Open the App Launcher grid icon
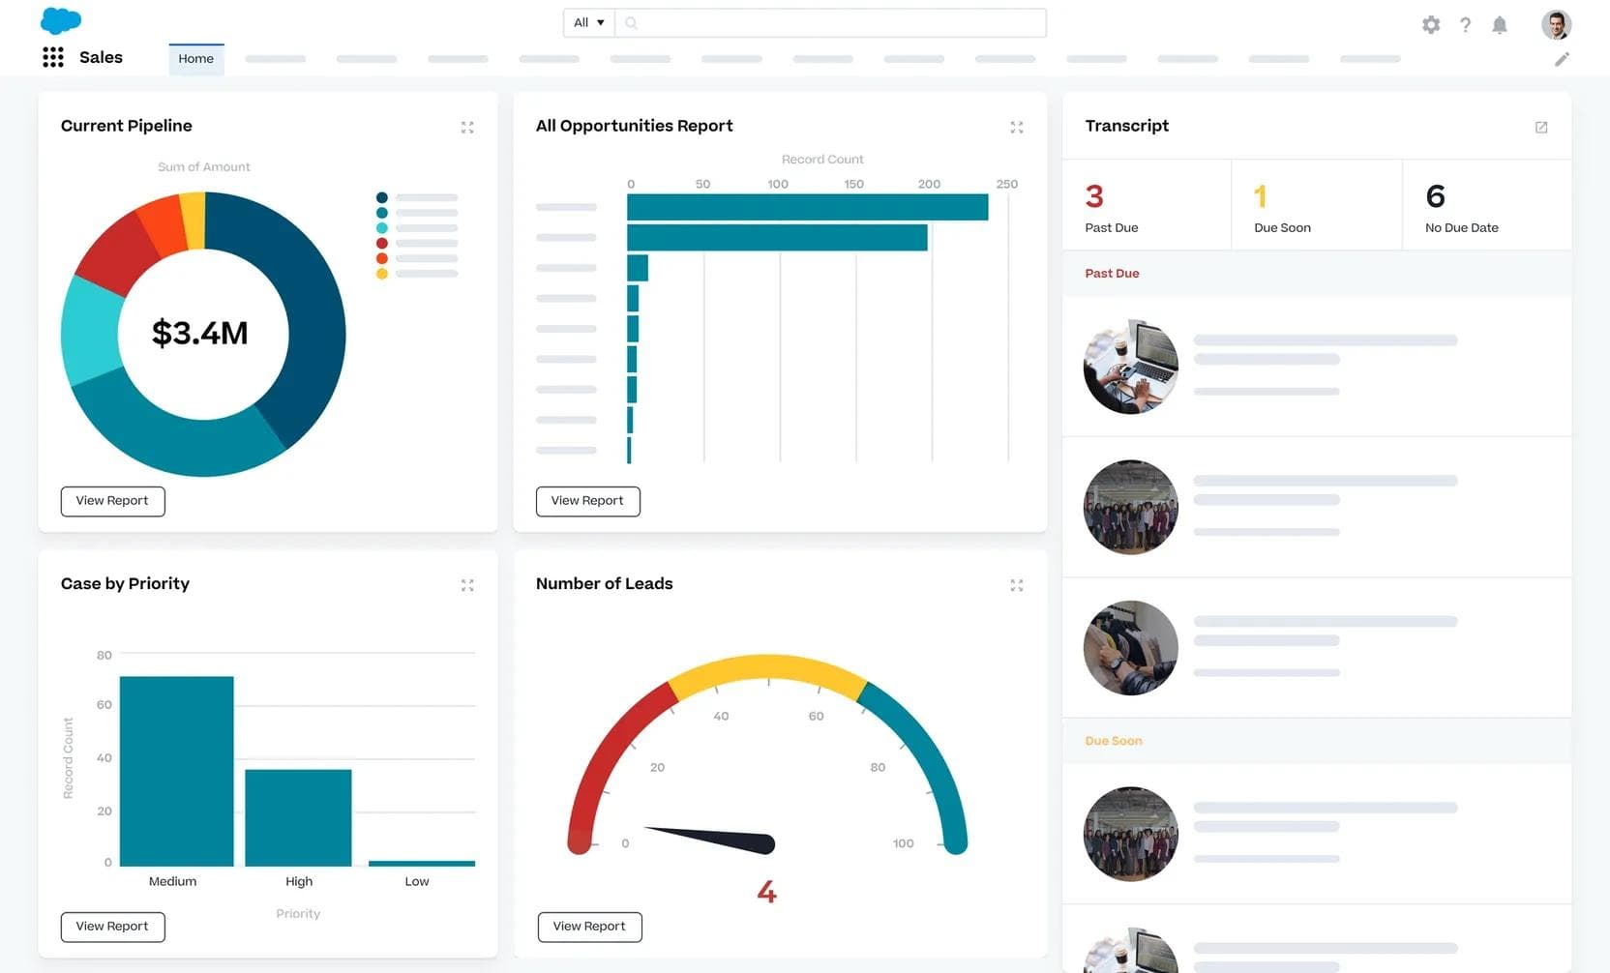Screen dimensions: 1610x973 [53, 58]
